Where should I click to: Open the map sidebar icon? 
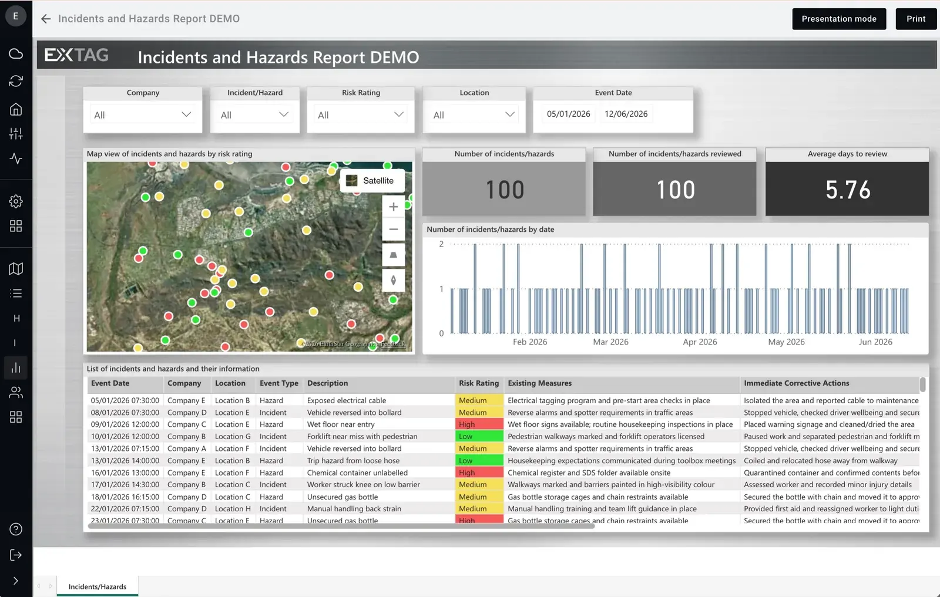point(16,269)
